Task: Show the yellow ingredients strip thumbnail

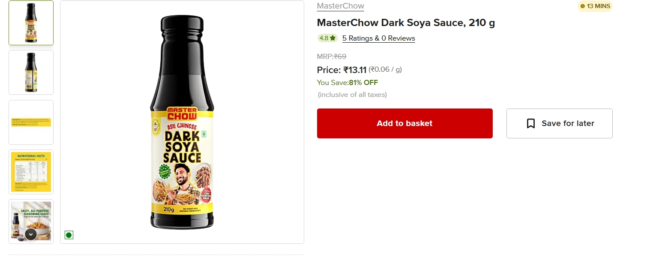Action: pos(31,122)
